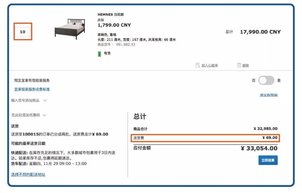This screenshot has width=302, height=193.
Task: Click the blue 立即结算 checkout button
Action: point(268,160)
